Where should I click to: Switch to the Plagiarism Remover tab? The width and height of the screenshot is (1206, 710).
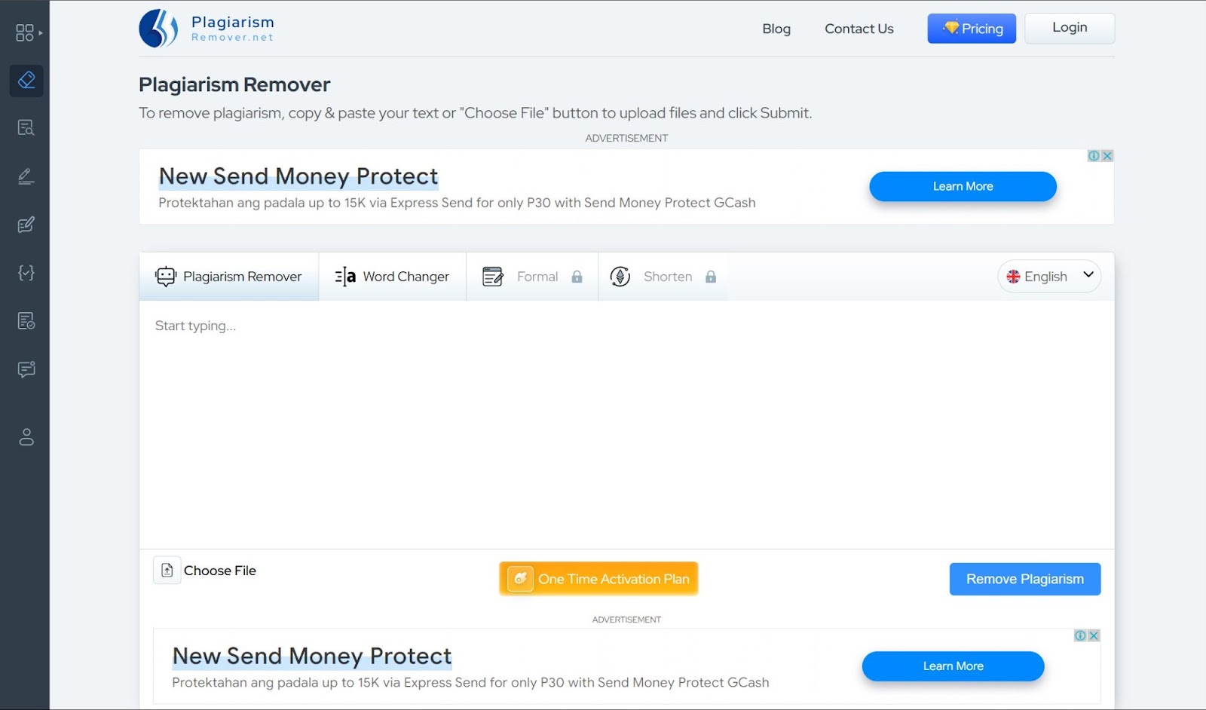[229, 277]
